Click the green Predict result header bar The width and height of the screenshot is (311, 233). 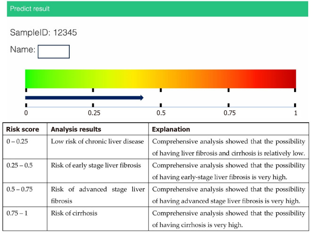155,9
